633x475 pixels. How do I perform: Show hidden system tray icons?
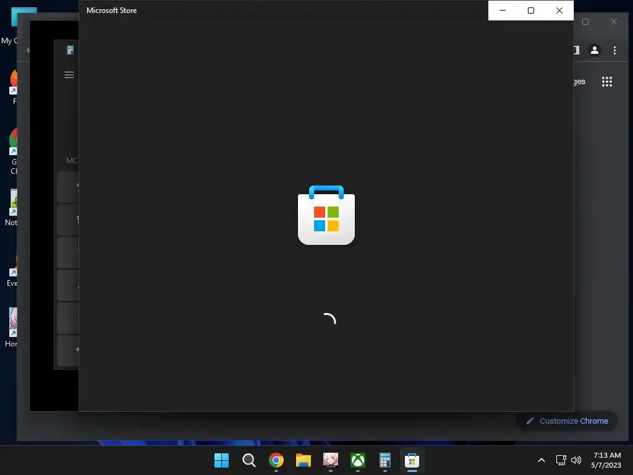point(542,460)
